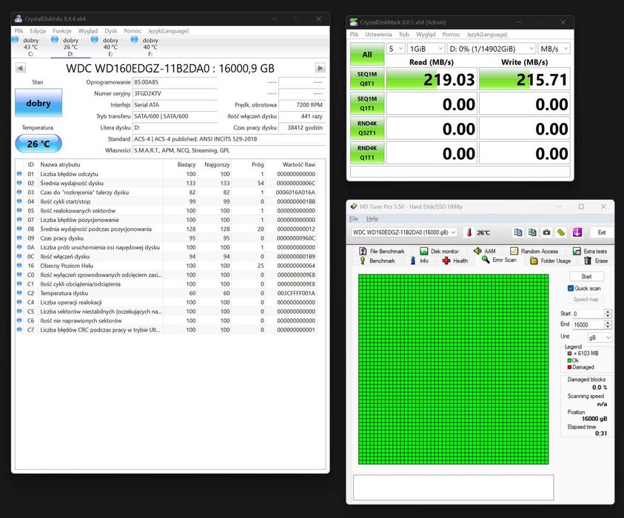Toggle Quick scan checkbox in HD Tune

(571, 288)
